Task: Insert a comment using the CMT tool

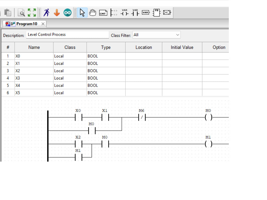Action: [103, 12]
